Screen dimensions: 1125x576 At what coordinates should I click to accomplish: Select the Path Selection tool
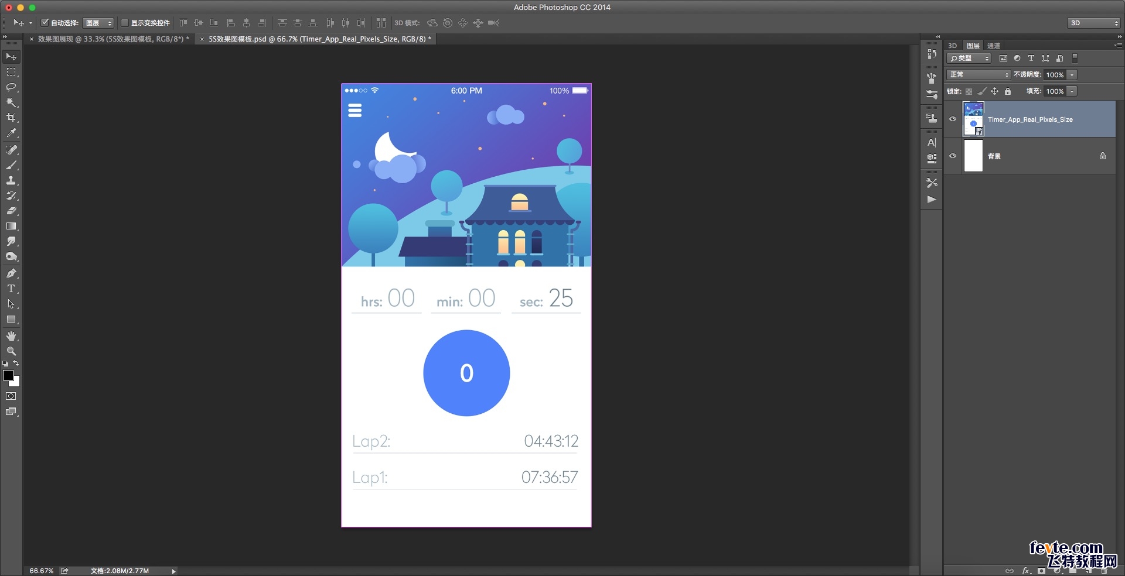point(11,304)
